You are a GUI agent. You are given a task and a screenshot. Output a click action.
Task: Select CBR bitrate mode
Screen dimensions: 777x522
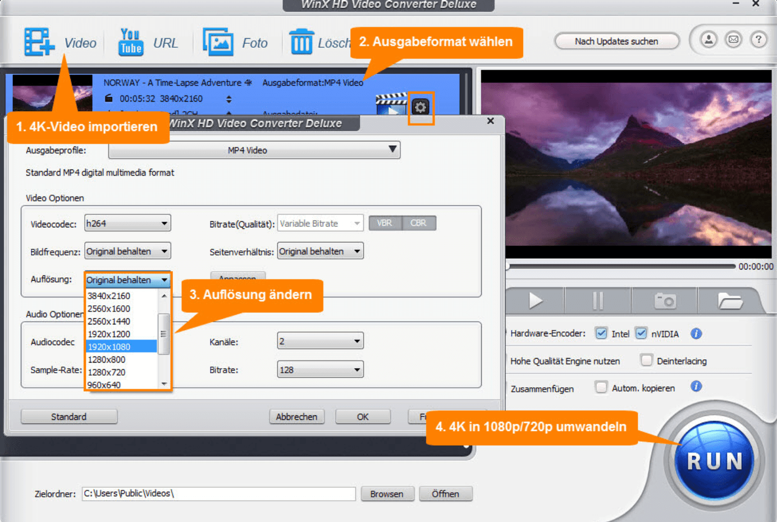(418, 223)
